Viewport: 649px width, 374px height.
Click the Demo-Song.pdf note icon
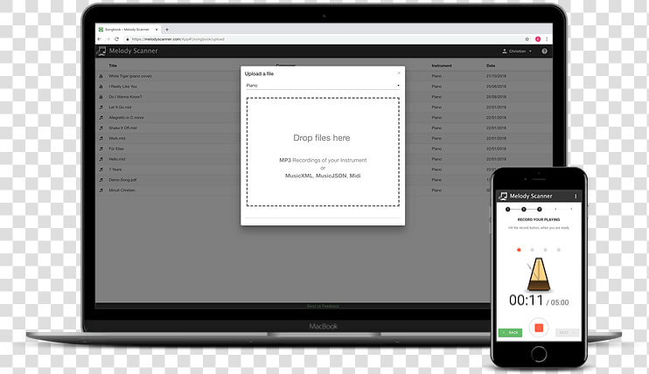pos(101,180)
